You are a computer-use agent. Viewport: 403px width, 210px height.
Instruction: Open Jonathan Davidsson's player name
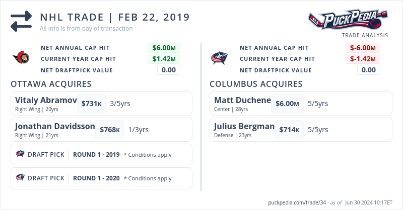55,126
